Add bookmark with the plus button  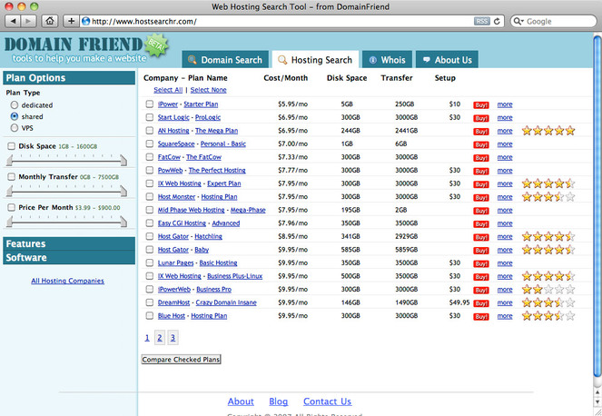pos(71,21)
